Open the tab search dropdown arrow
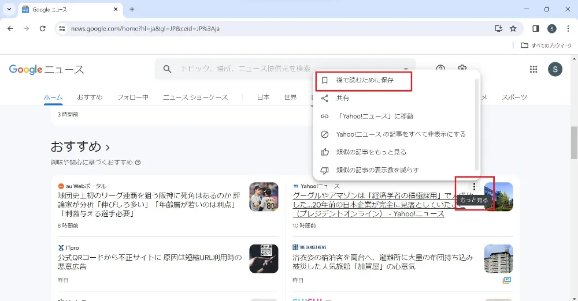Image resolution: width=578 pixels, height=301 pixels. pos(9,9)
